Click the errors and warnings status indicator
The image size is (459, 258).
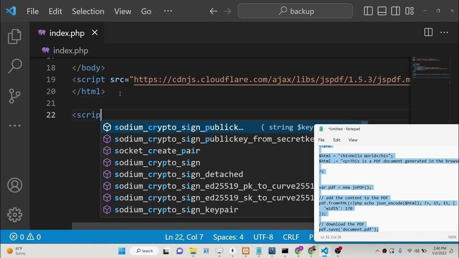coord(25,237)
